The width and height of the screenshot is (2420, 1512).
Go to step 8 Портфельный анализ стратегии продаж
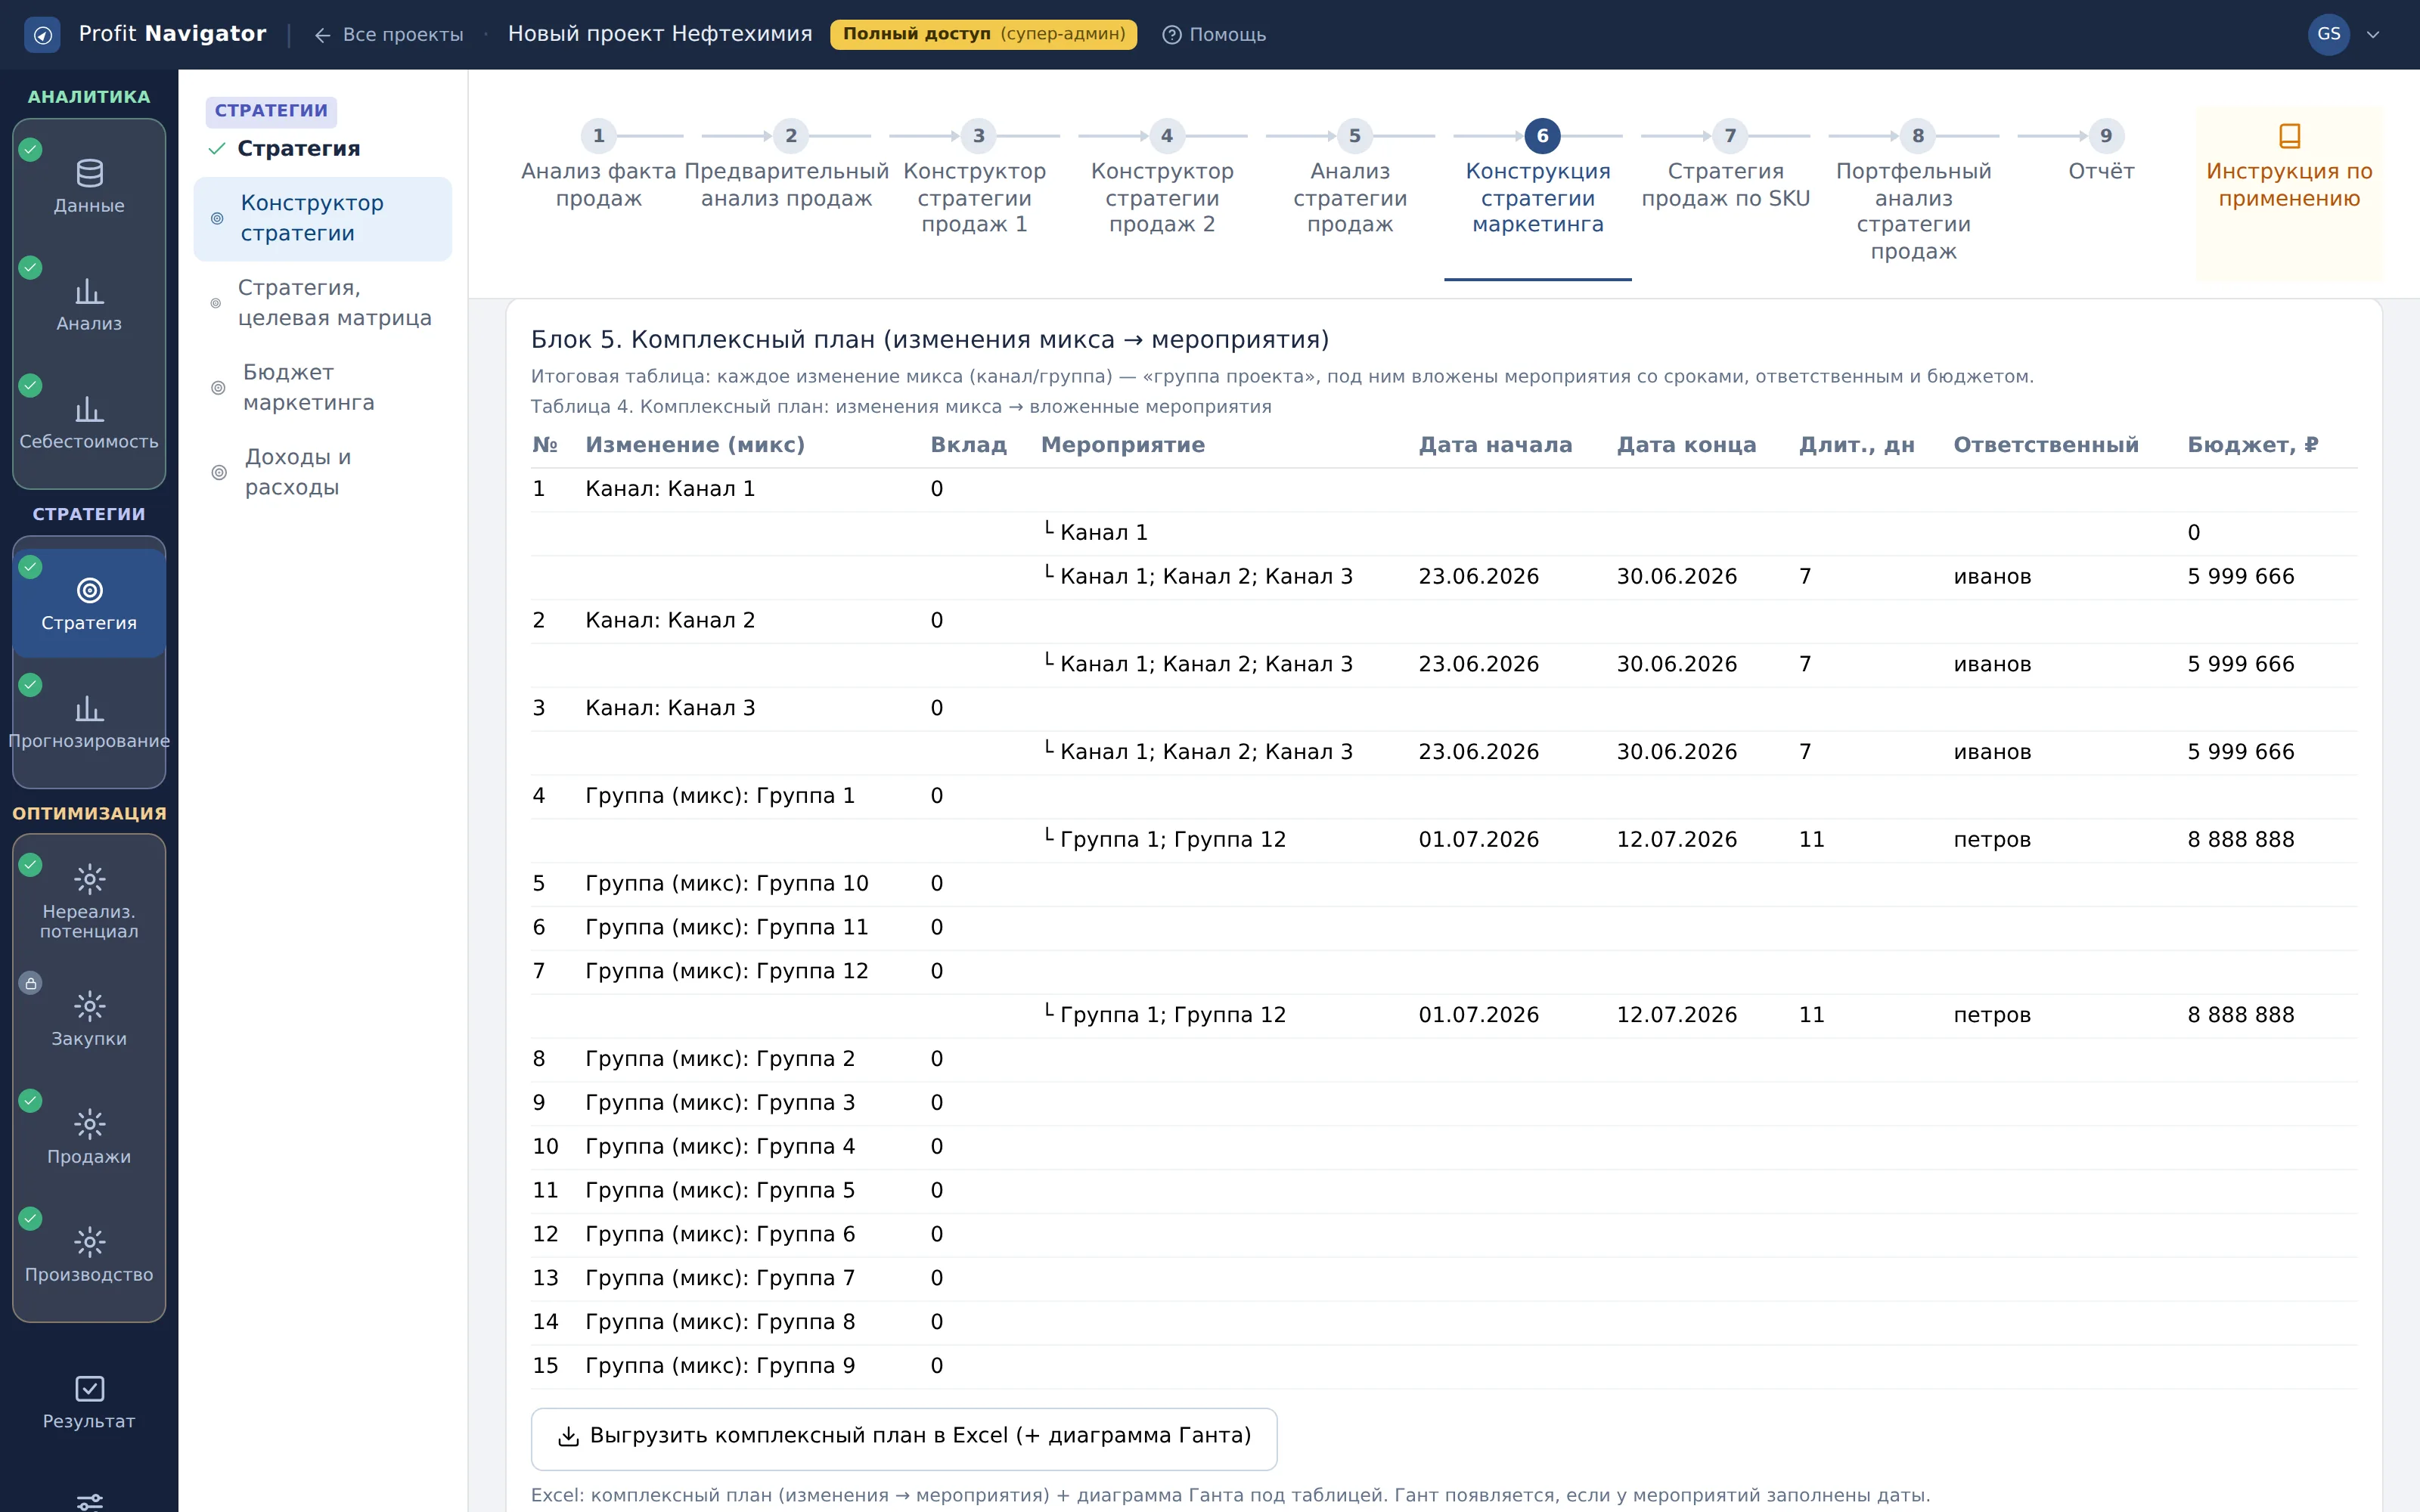tap(1914, 192)
